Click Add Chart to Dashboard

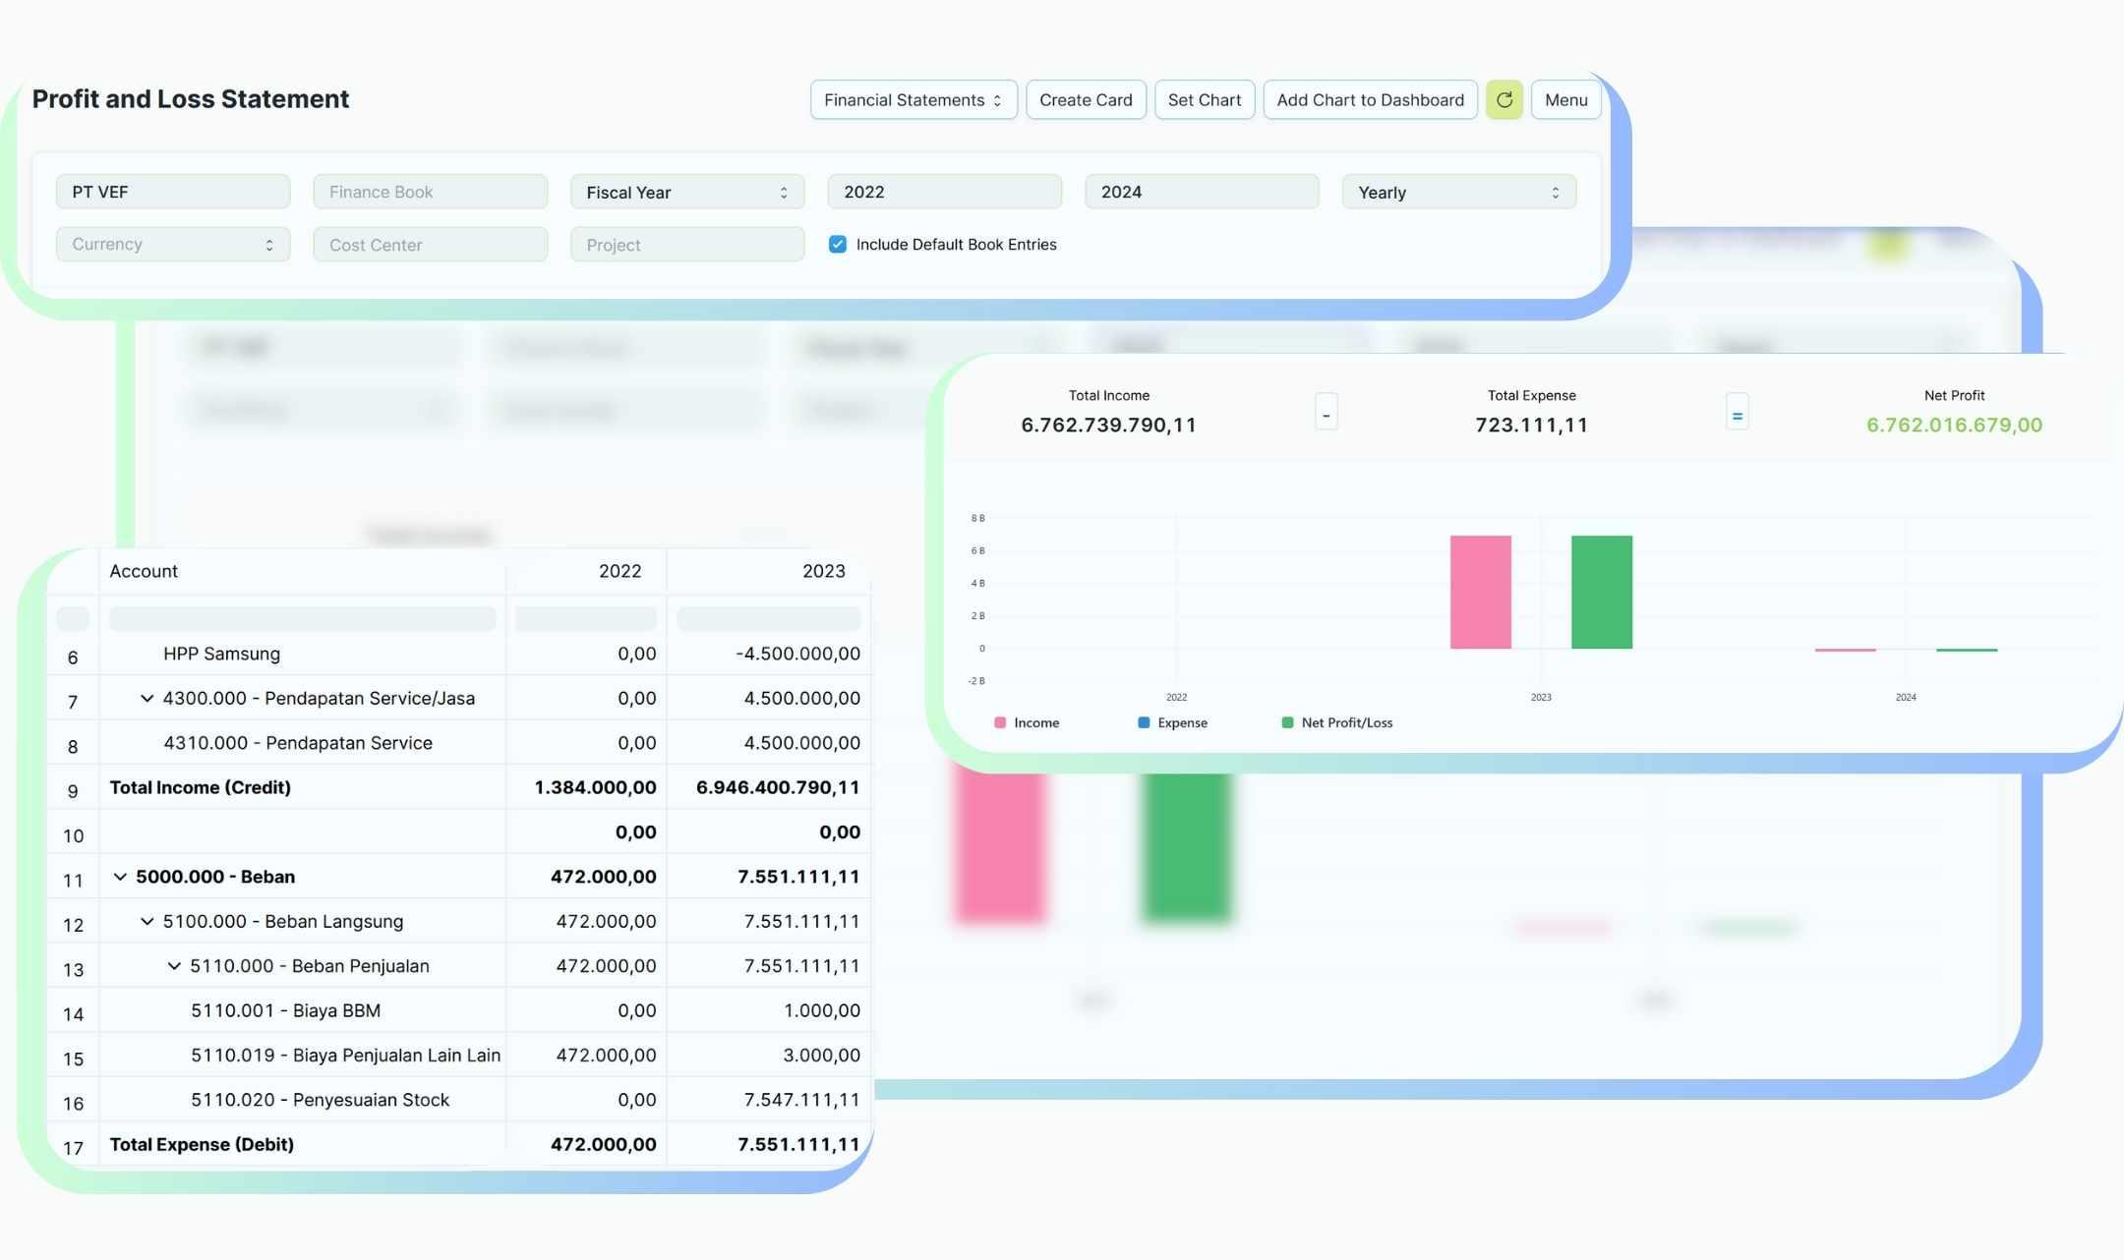[1370, 99]
